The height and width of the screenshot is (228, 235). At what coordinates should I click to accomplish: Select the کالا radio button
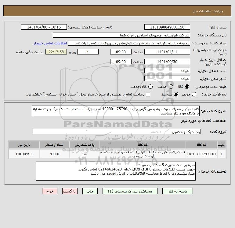[x=187, y=87]
